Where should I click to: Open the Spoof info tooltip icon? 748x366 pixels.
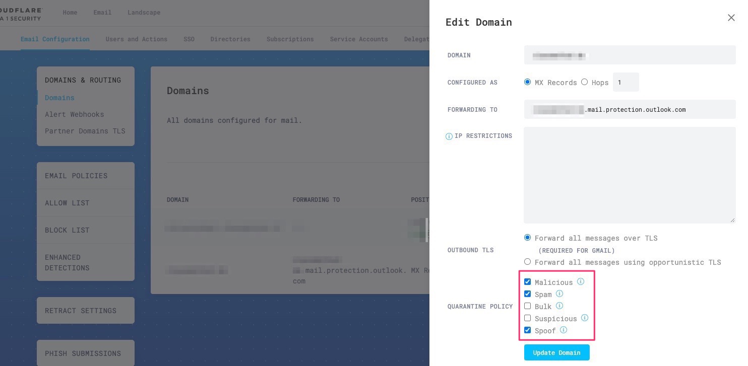pos(564,330)
